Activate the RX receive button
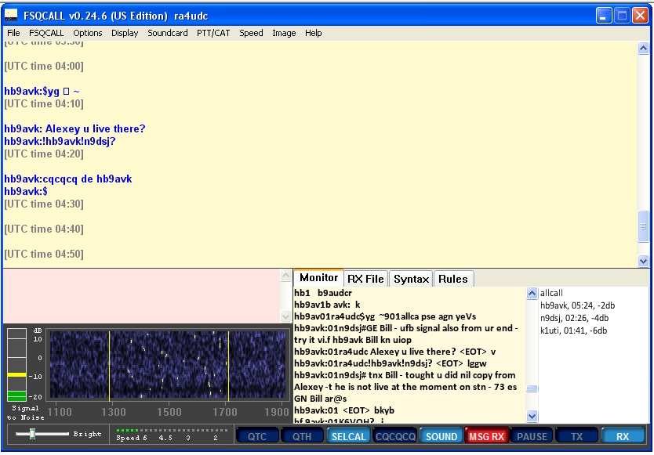This screenshot has height=455, width=654. tap(623, 436)
